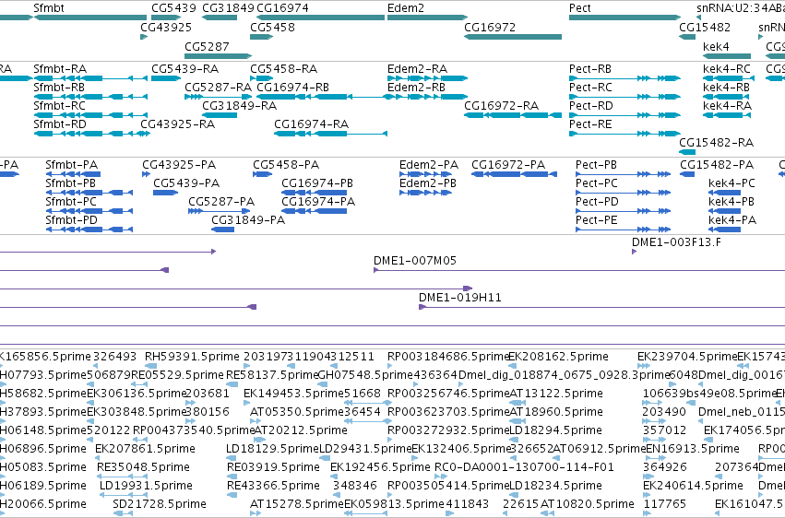The height and width of the screenshot is (518, 785).
Task: Click the CG43925 gene label
Action: [166, 27]
